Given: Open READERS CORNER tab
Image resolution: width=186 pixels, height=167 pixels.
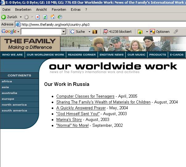Looking at the screenshot, I should (x=82, y=55).
